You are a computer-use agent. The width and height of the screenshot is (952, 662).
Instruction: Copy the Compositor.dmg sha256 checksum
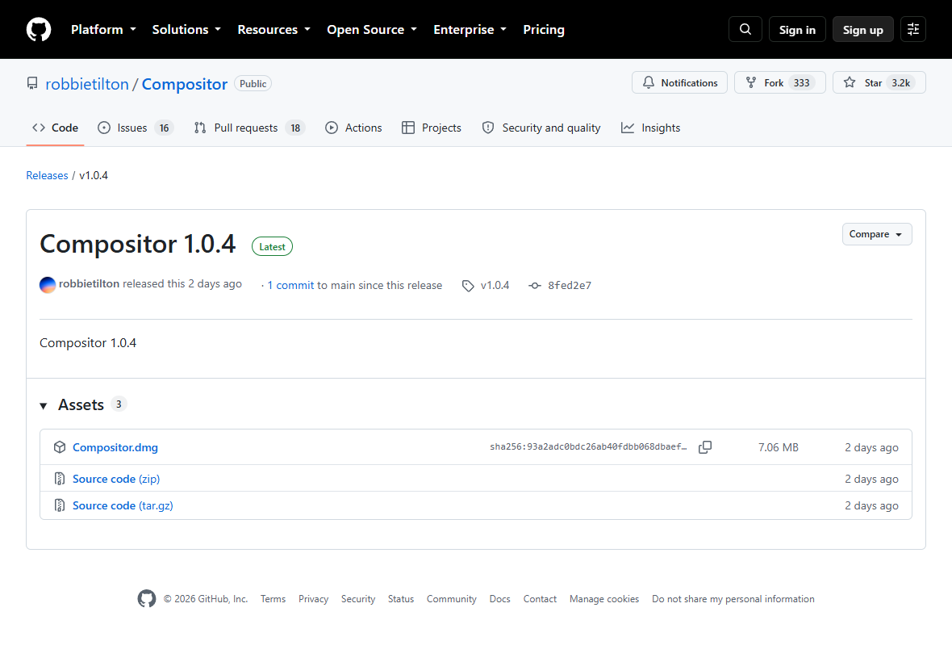(705, 447)
